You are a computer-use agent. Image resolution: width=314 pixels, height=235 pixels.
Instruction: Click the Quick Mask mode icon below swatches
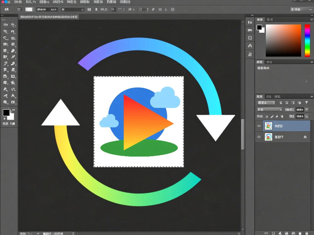click(x=5, y=124)
